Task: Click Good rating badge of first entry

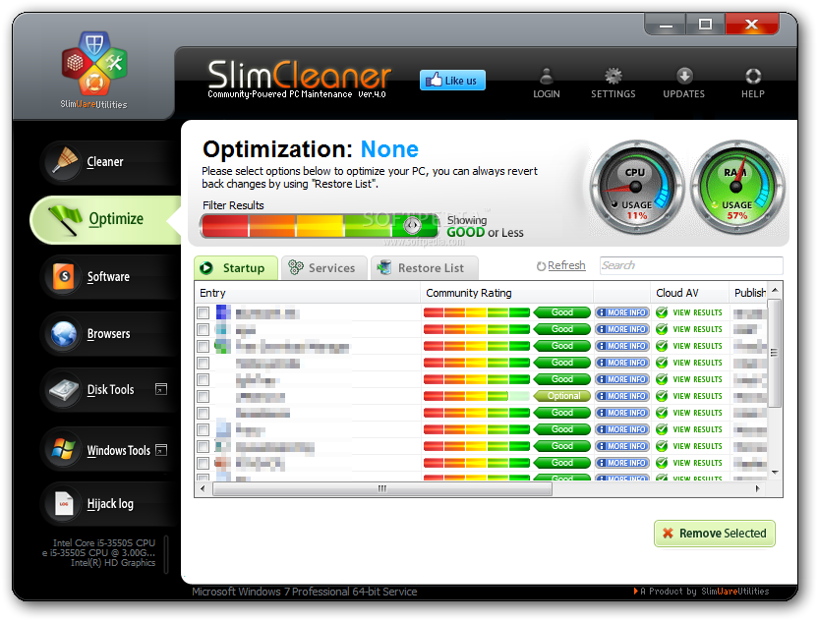Action: click(562, 312)
